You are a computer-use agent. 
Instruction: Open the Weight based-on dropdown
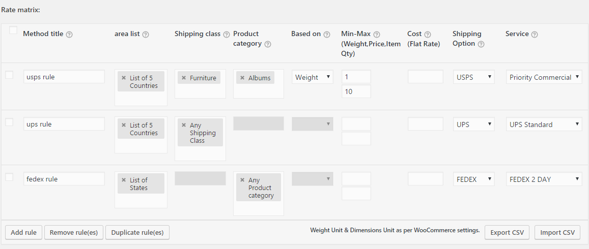point(312,77)
